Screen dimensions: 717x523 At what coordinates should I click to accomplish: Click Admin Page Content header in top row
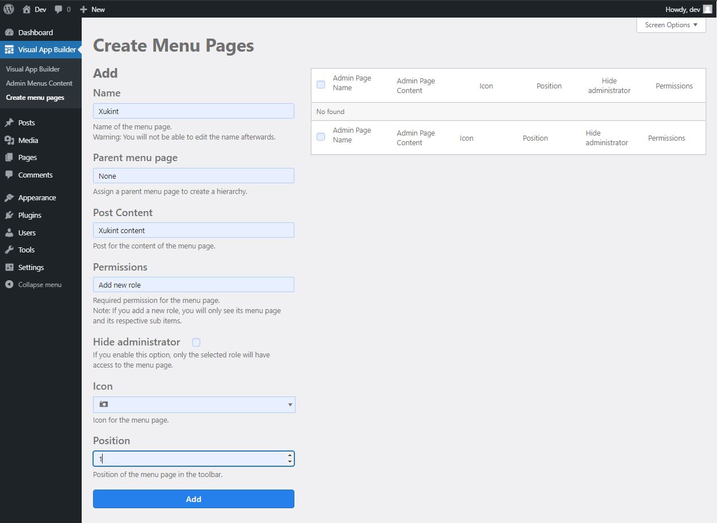416,86
